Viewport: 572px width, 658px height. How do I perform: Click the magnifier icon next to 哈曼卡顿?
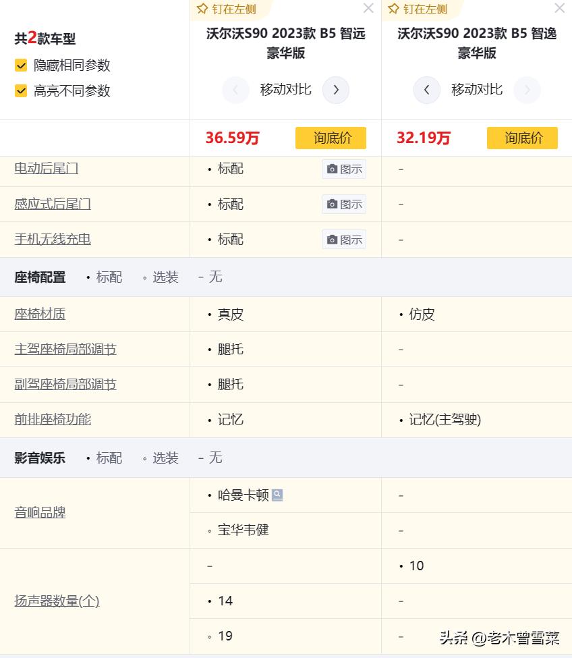tap(277, 495)
